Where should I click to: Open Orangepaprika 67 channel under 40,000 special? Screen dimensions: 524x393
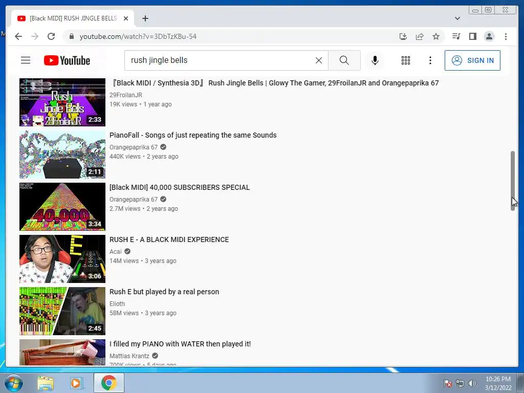pyautogui.click(x=134, y=199)
